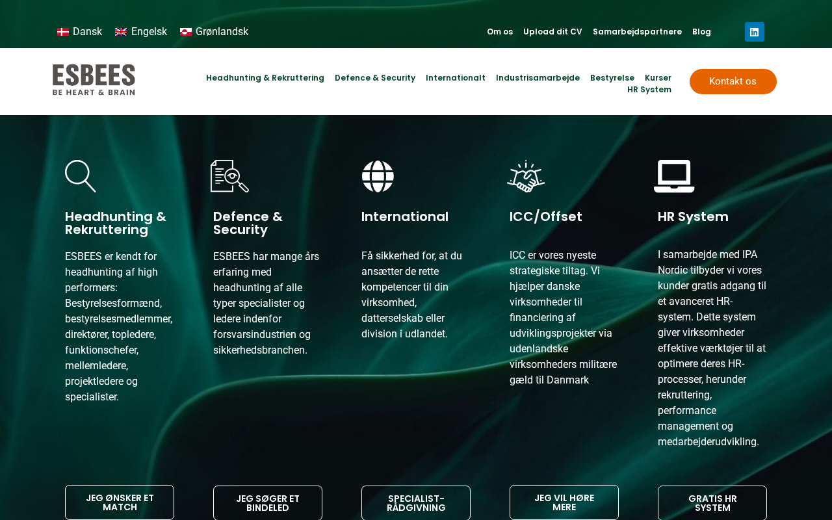The height and width of the screenshot is (520, 832).
Task: Click the document search Defence icon
Action: (229, 176)
